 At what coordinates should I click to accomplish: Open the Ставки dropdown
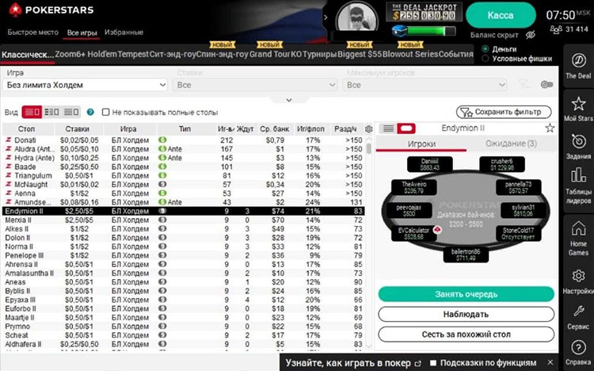pos(255,85)
